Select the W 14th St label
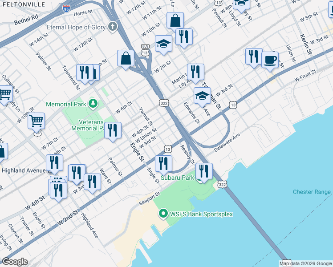Image resolution: width=333 pixels, height=267 pixels. click(x=39, y=40)
